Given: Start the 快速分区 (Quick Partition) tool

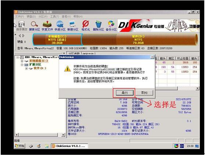Looking at the screenshot, I should [60, 26].
